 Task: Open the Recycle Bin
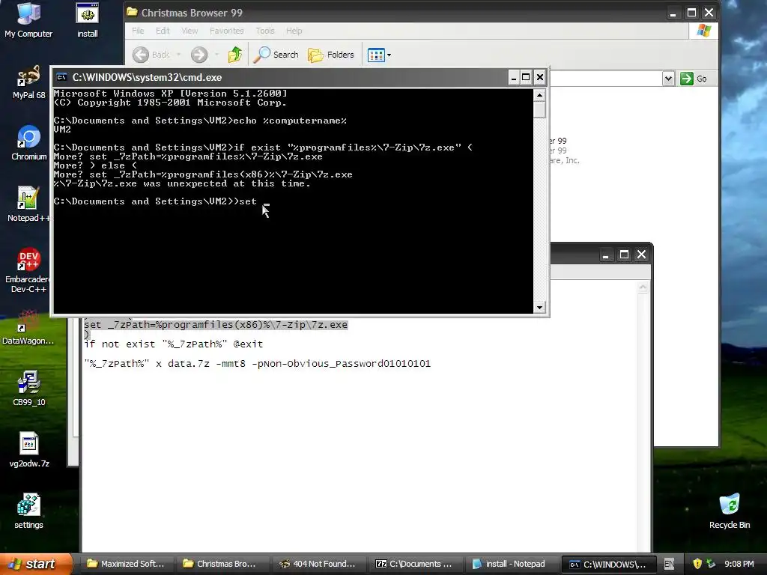click(x=730, y=511)
